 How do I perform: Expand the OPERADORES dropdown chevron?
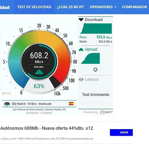pyautogui.click(x=116, y=7)
